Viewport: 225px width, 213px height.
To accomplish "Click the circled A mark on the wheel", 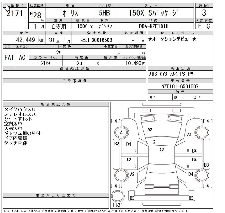I will [x=121, y=132].
